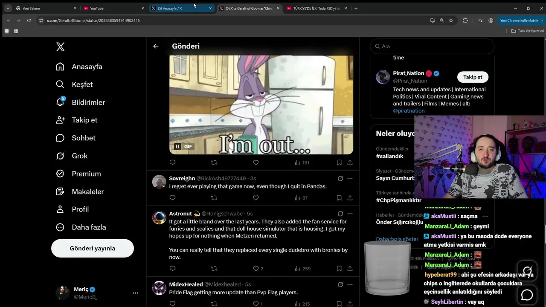This screenshot has height=307, width=546.
Task: Click Gönderi yayınla button
Action: [x=93, y=248]
